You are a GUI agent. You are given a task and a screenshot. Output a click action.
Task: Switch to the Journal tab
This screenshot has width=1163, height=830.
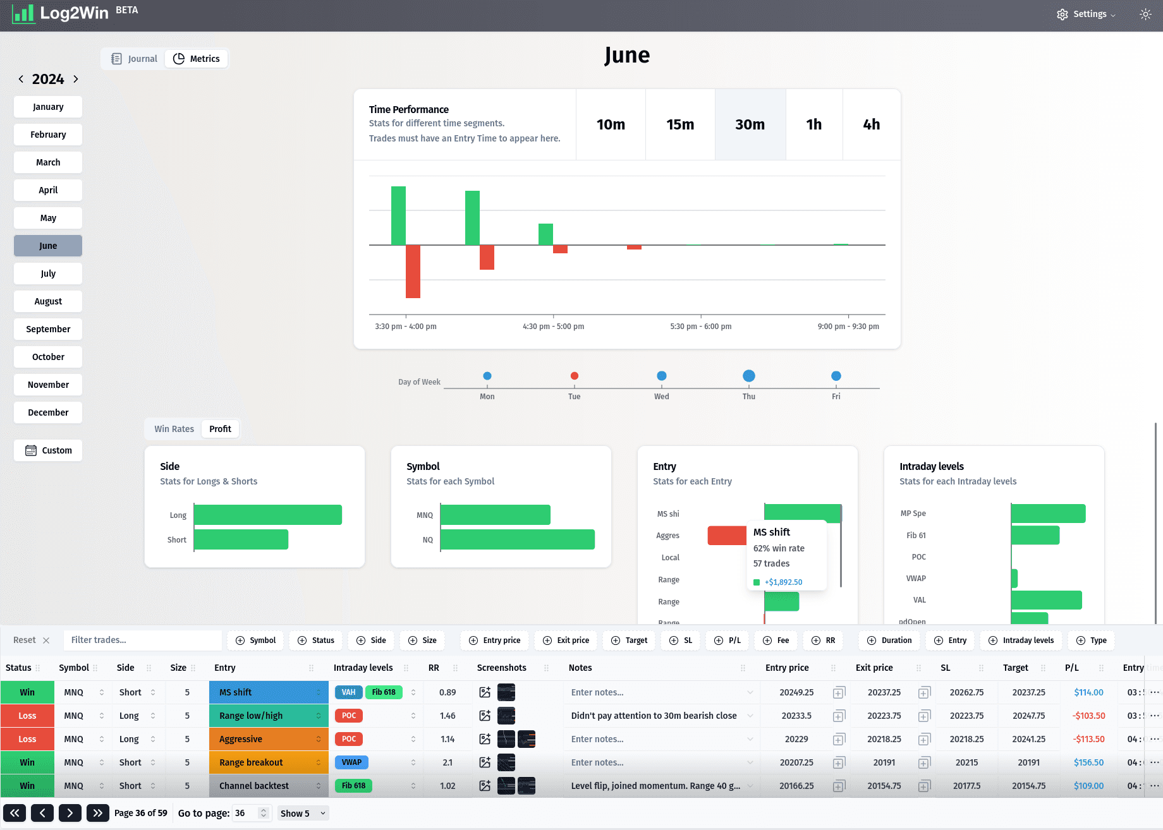[x=134, y=59]
